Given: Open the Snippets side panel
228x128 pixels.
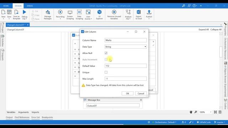Looking at the screenshot, I should 2,55.
